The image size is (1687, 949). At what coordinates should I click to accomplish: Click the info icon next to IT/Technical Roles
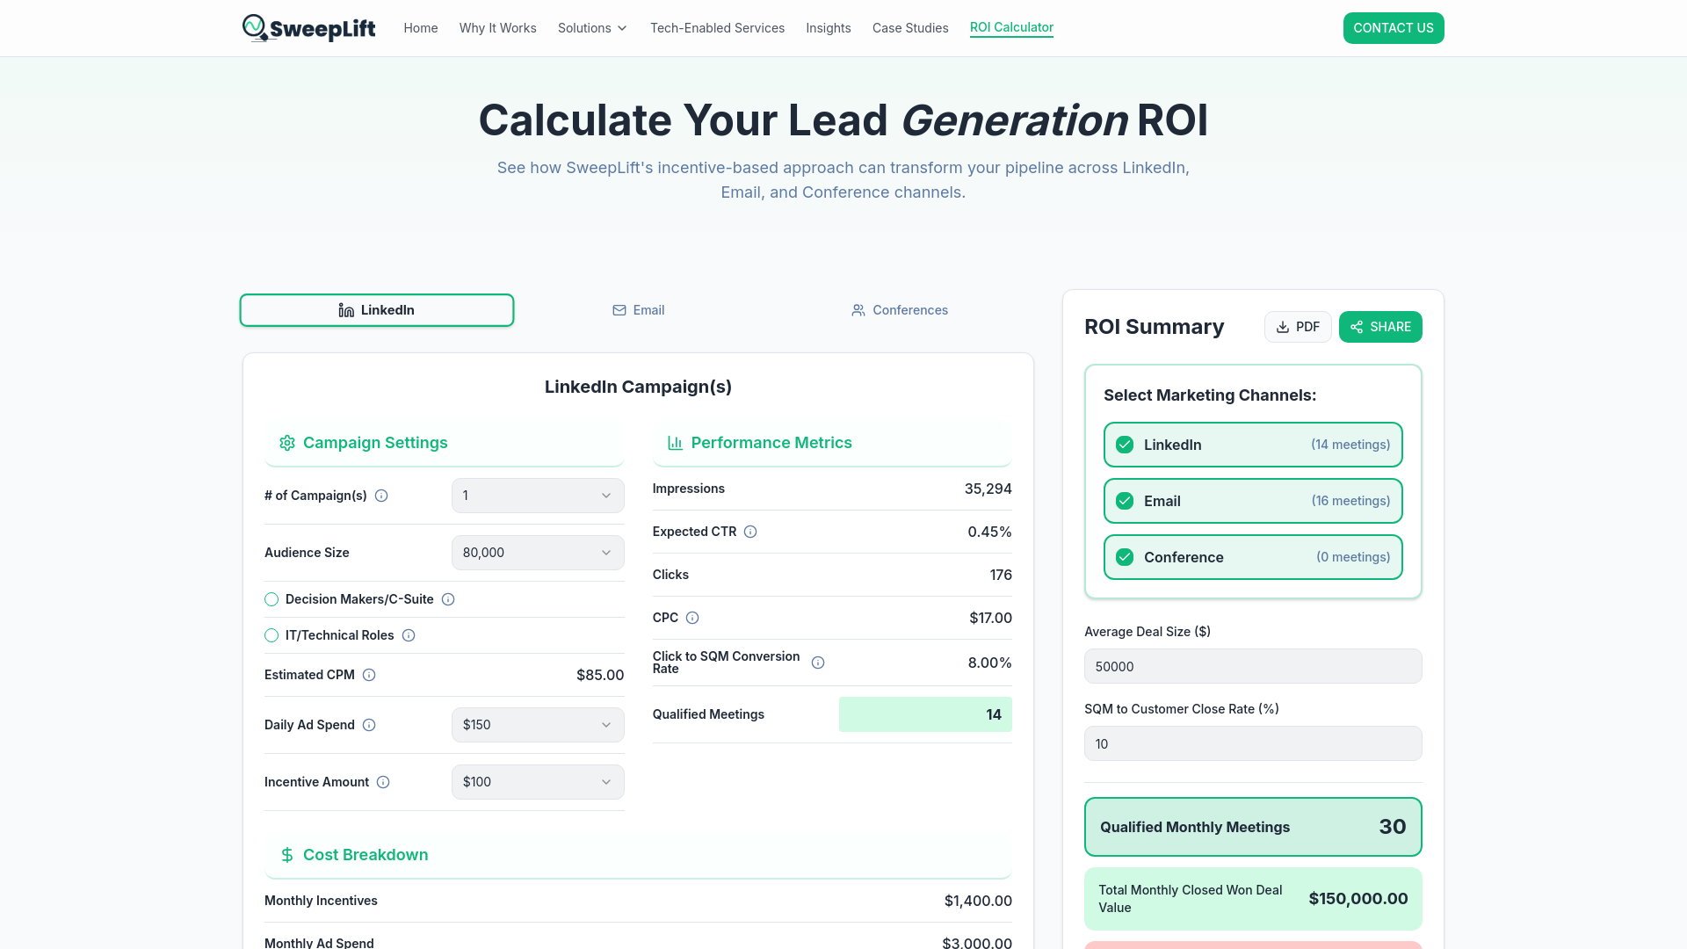[409, 635]
